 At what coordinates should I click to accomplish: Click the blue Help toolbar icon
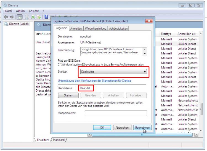46,17
